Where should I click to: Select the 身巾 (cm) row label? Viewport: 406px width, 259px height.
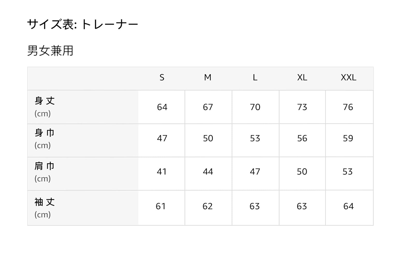(45, 139)
